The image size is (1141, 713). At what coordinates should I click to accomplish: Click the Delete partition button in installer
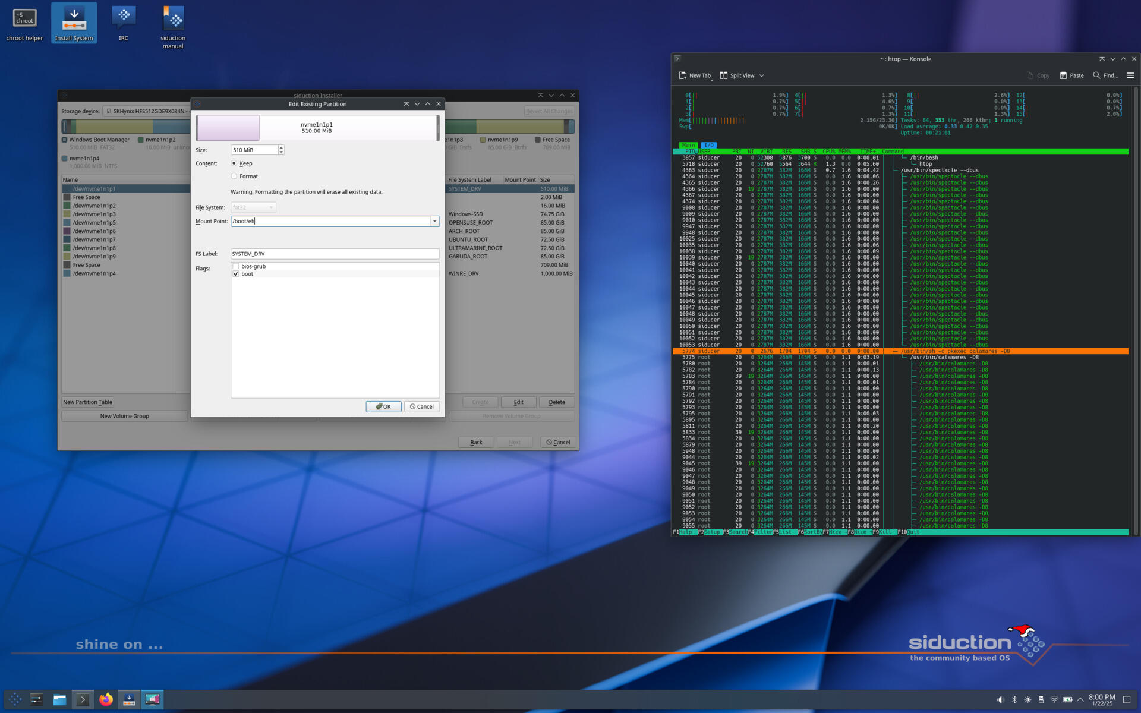[557, 402]
